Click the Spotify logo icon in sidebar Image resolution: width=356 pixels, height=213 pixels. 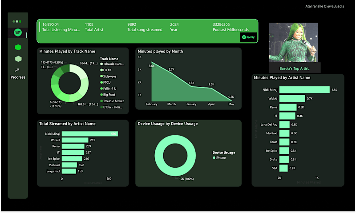(18, 32)
